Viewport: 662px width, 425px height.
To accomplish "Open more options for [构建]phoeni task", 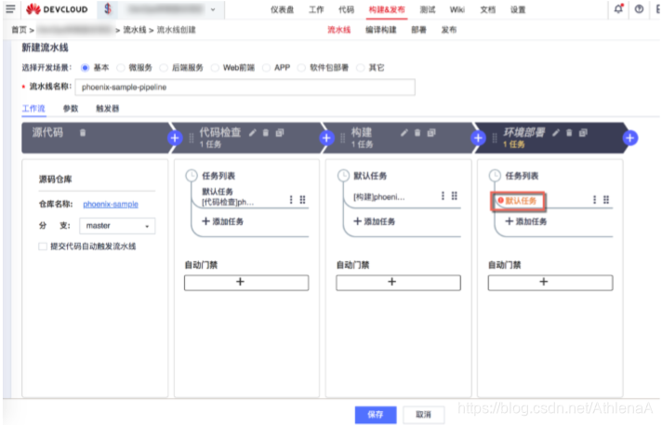I will (443, 195).
